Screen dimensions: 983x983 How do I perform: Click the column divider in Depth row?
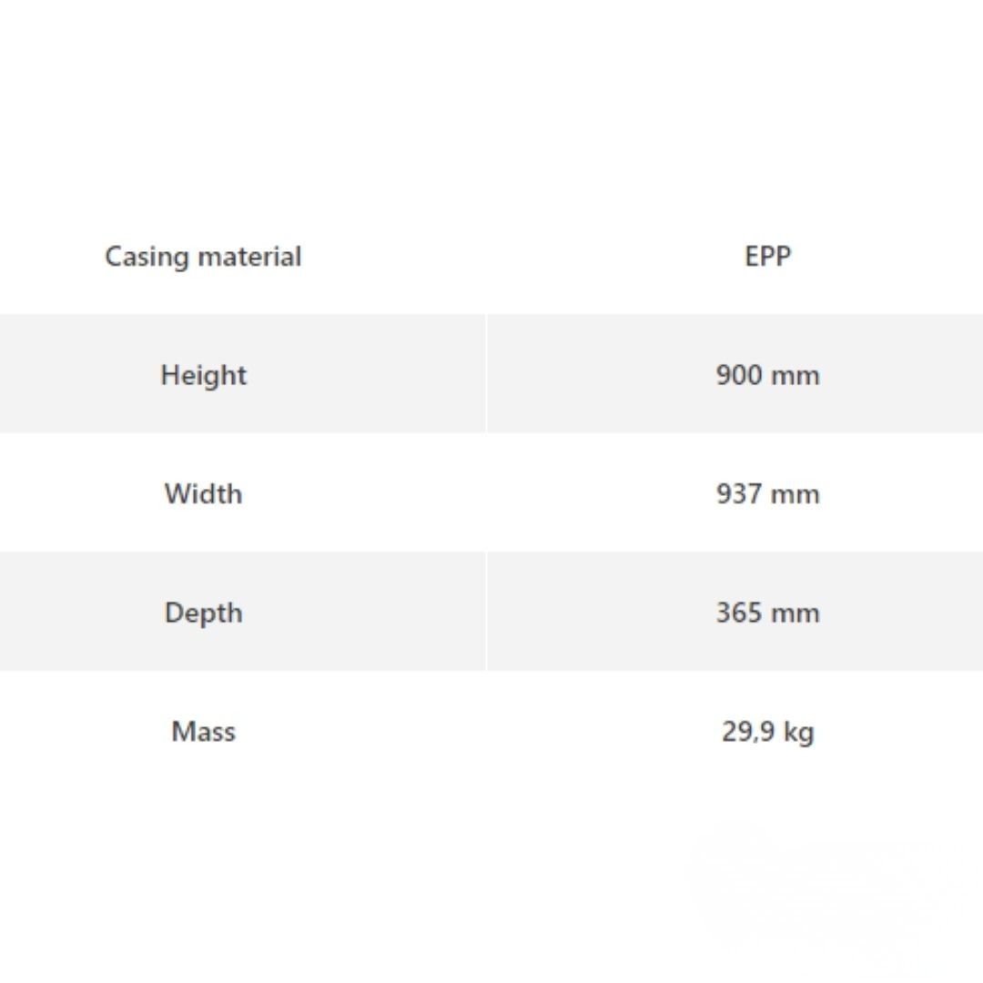[486, 612]
